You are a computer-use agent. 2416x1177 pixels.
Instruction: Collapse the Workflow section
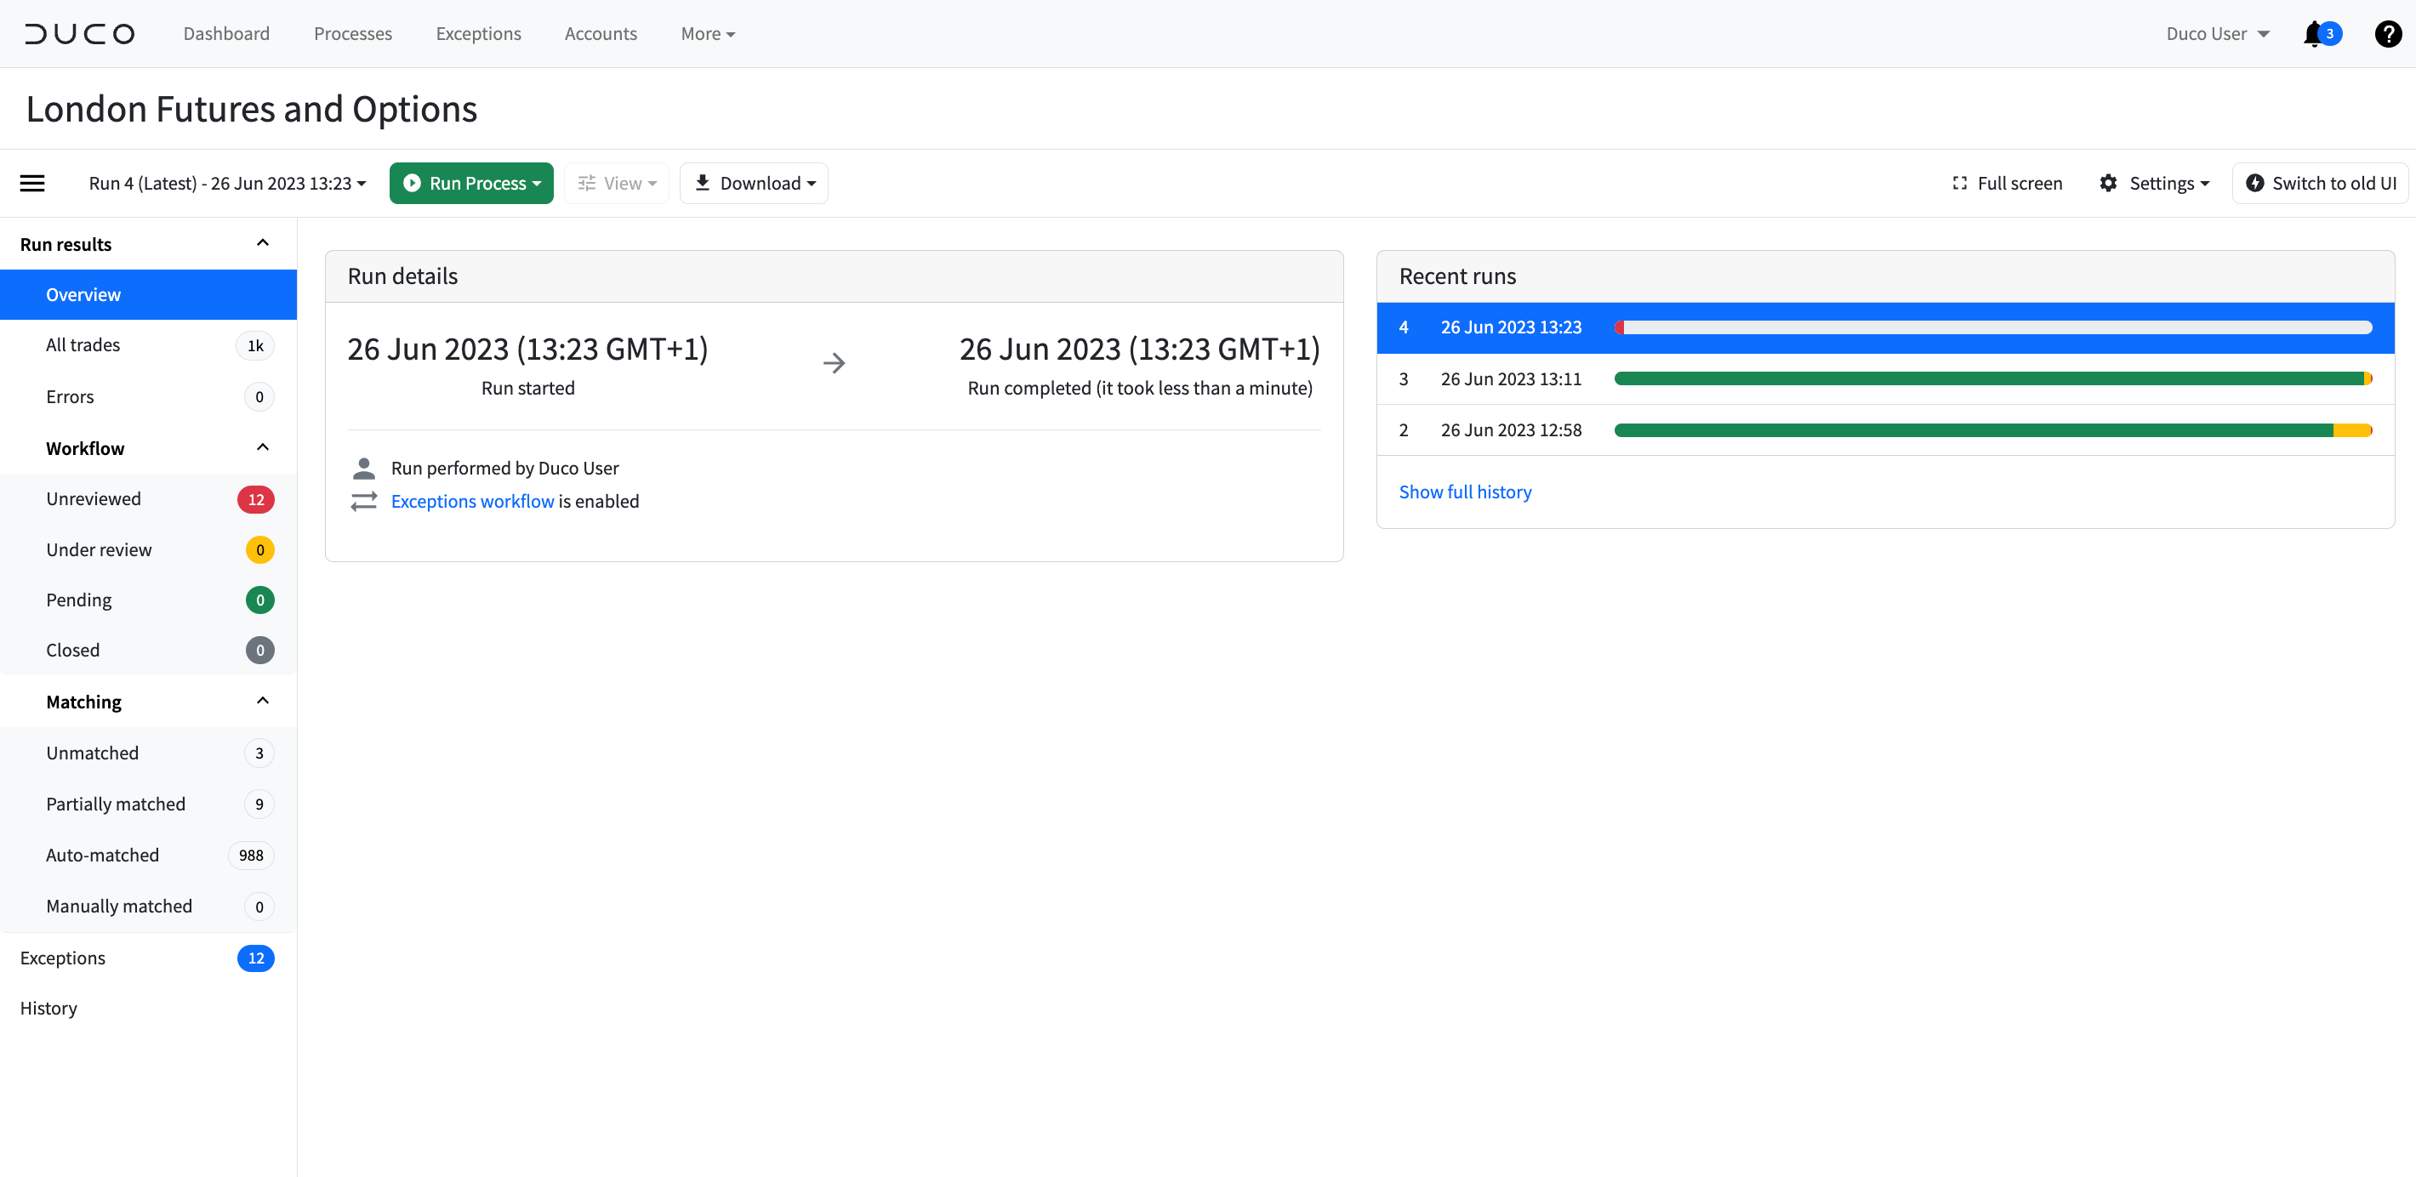pyautogui.click(x=262, y=446)
